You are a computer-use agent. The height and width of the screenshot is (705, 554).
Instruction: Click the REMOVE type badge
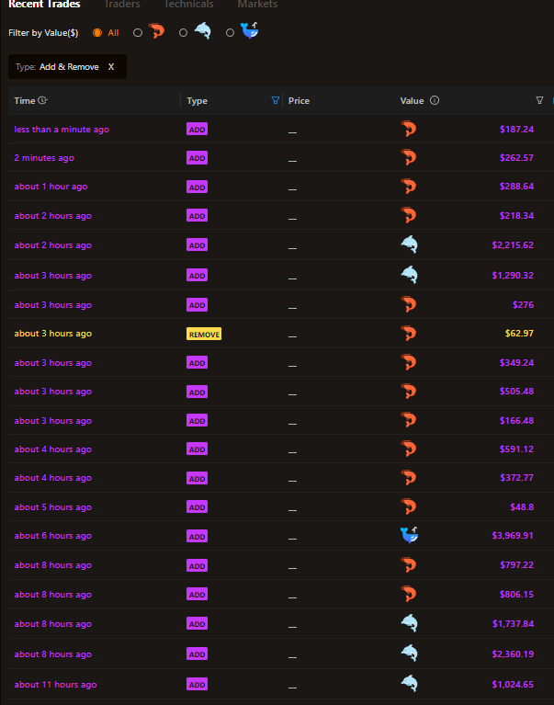click(x=204, y=334)
